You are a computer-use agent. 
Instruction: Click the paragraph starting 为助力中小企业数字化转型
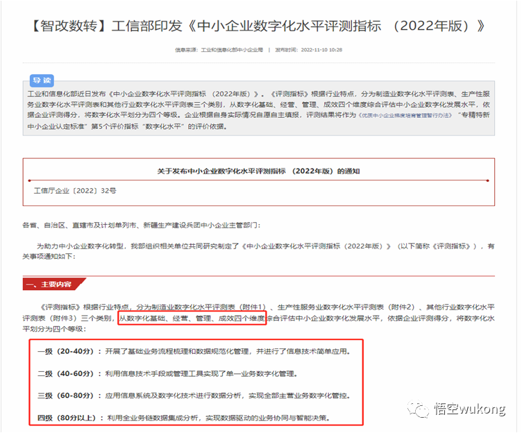258,251
